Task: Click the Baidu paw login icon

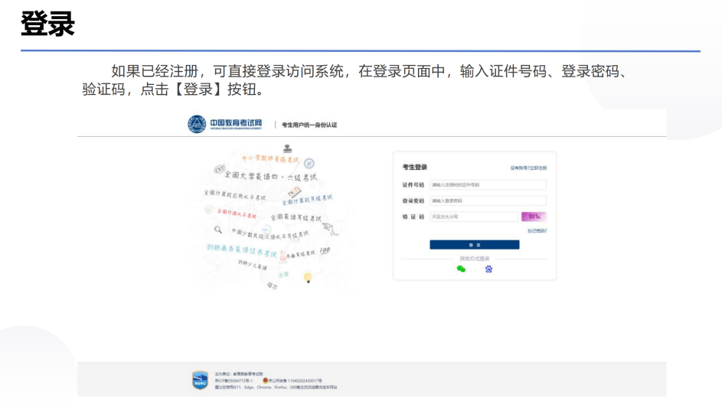Action: click(x=488, y=269)
